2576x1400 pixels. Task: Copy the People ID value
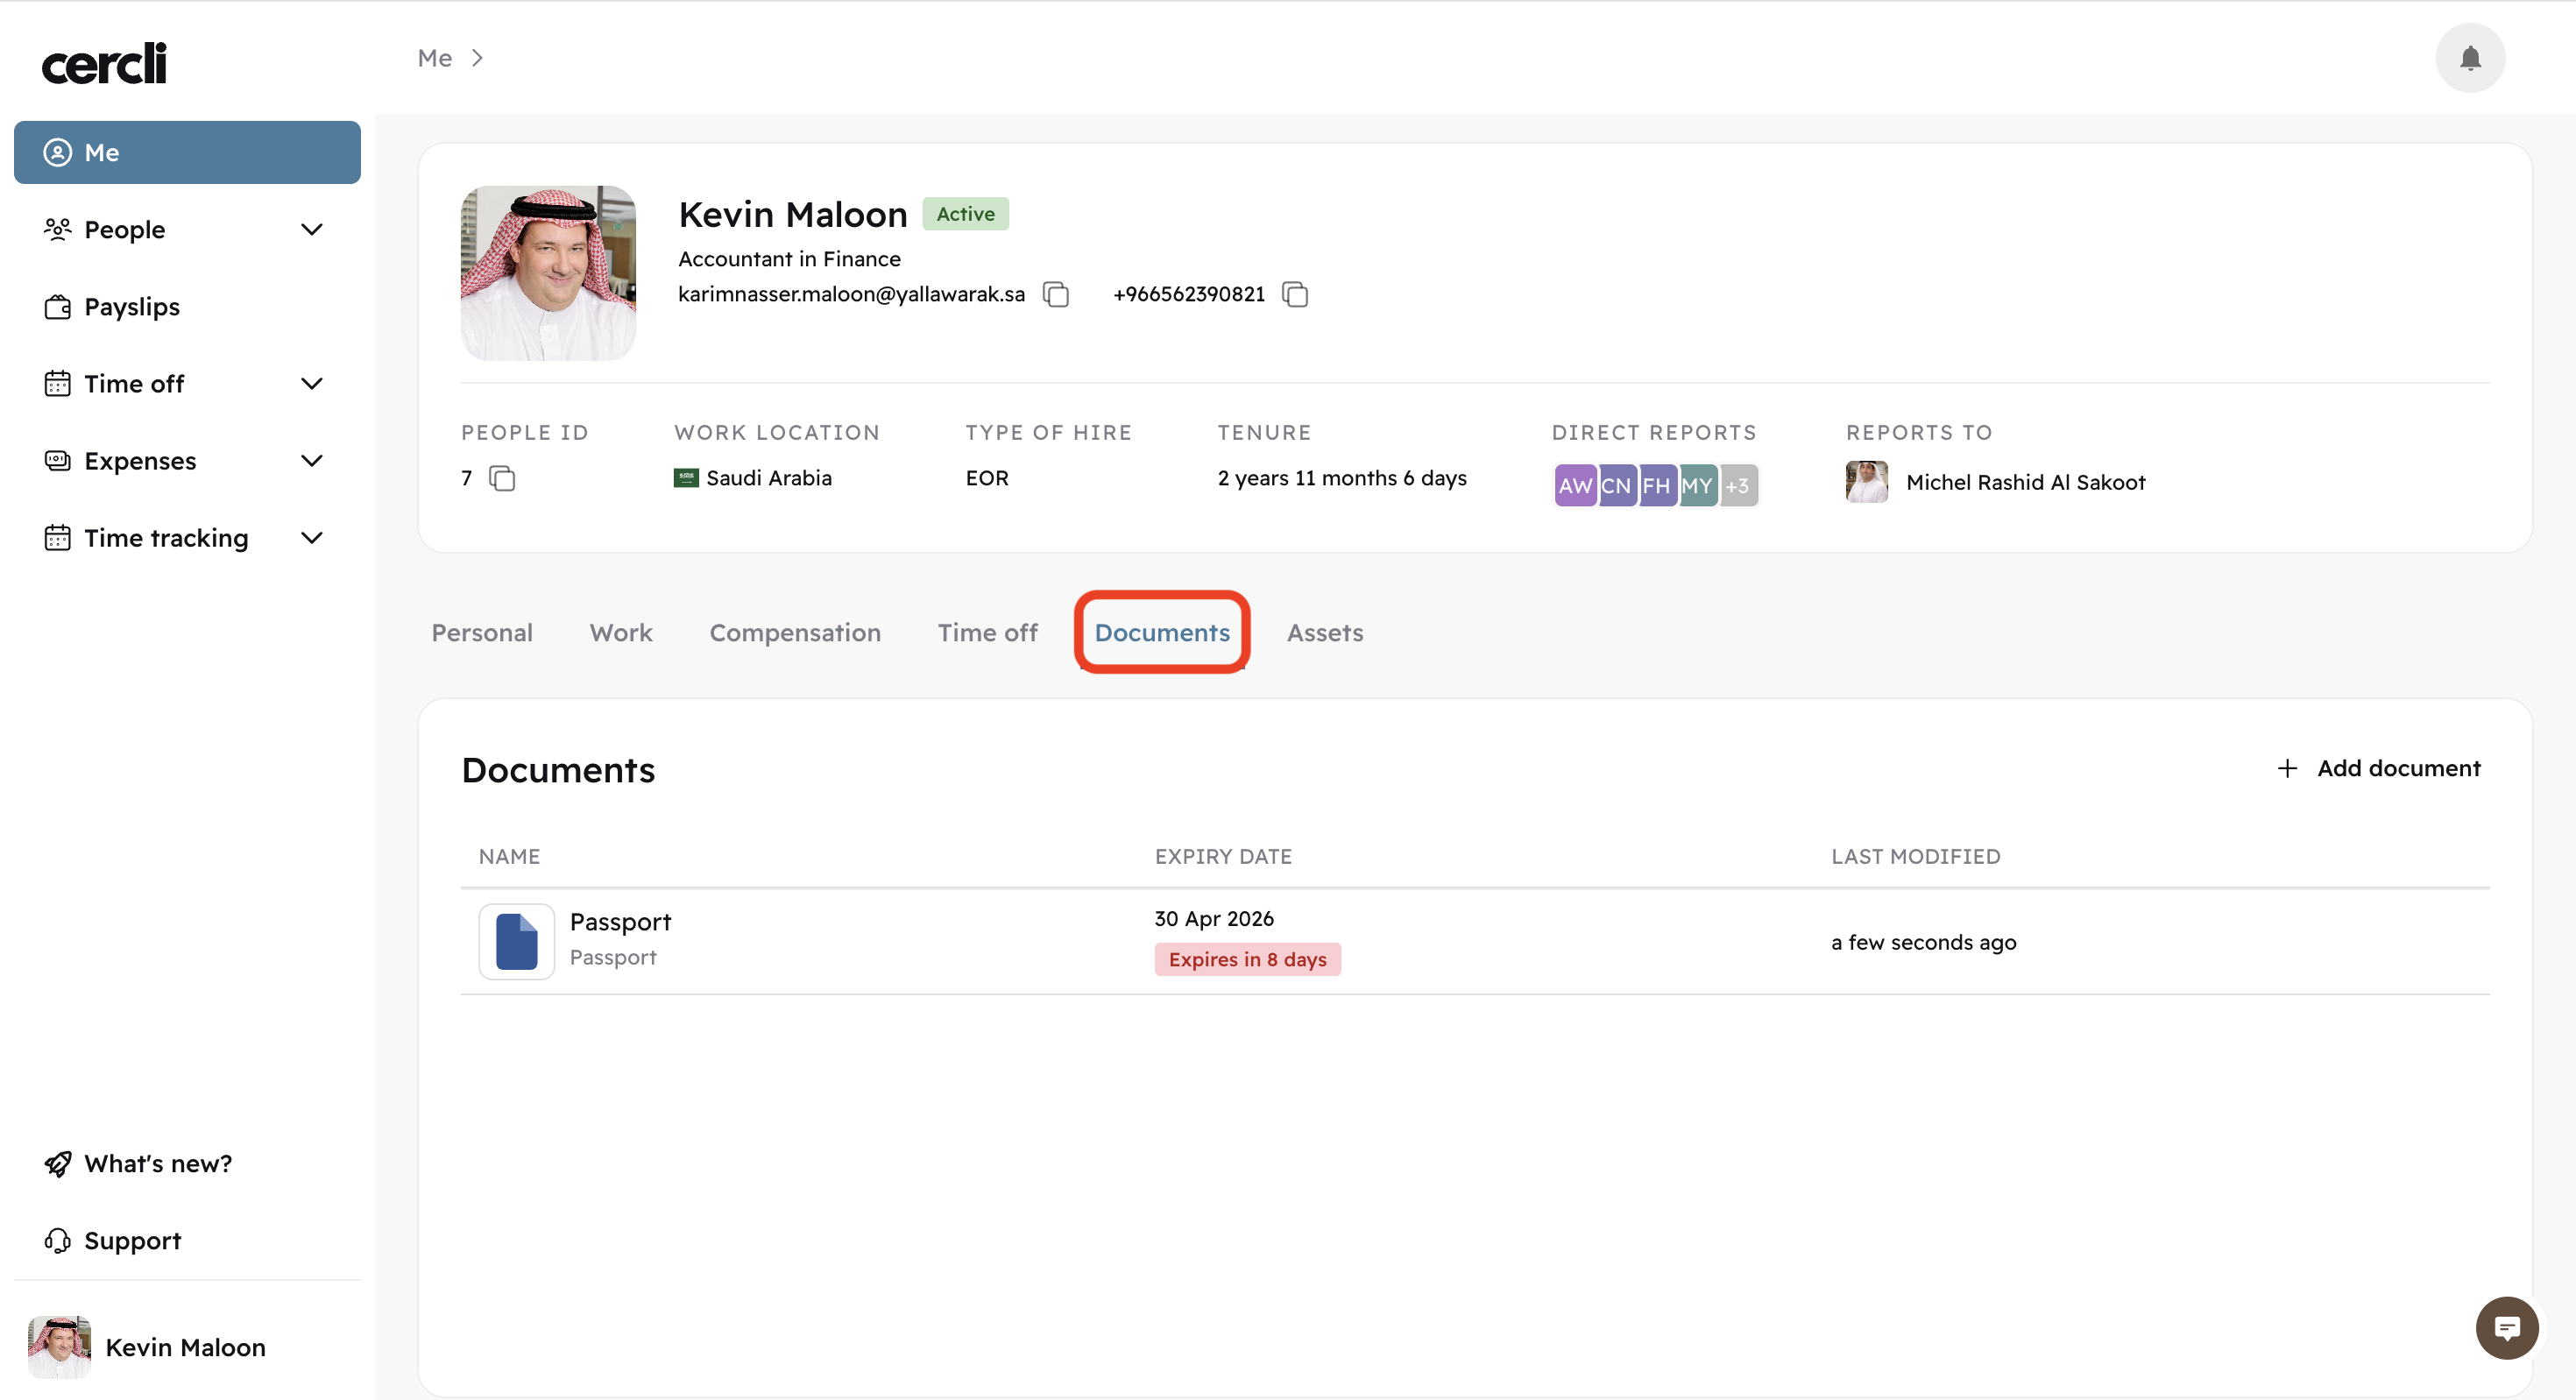pyautogui.click(x=502, y=478)
